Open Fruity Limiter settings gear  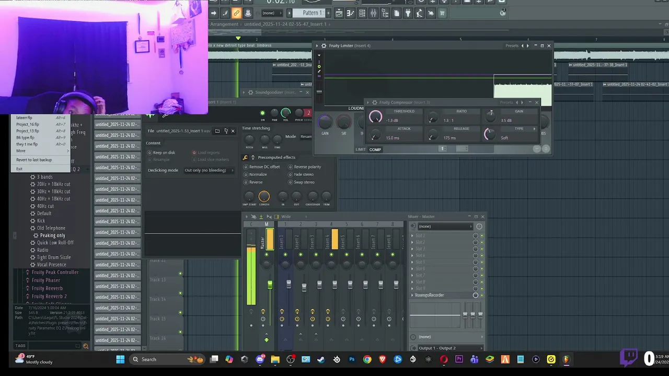pos(324,45)
